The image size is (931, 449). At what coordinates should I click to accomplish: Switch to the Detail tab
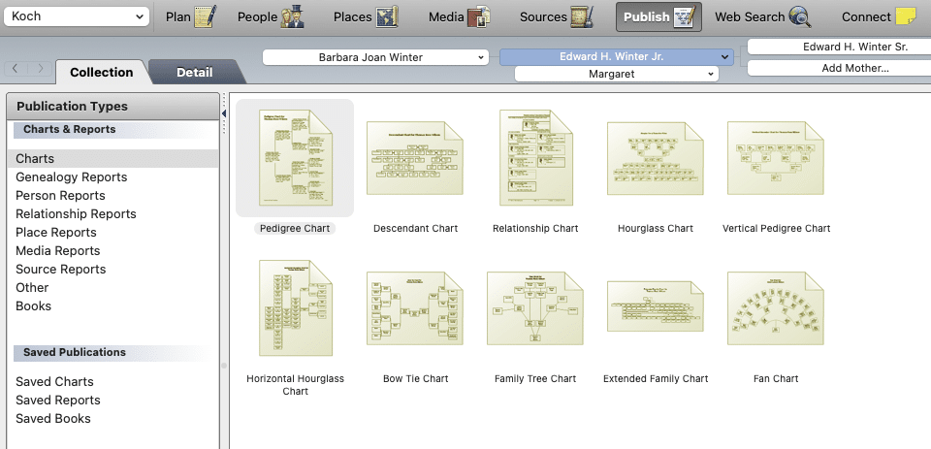click(x=194, y=73)
